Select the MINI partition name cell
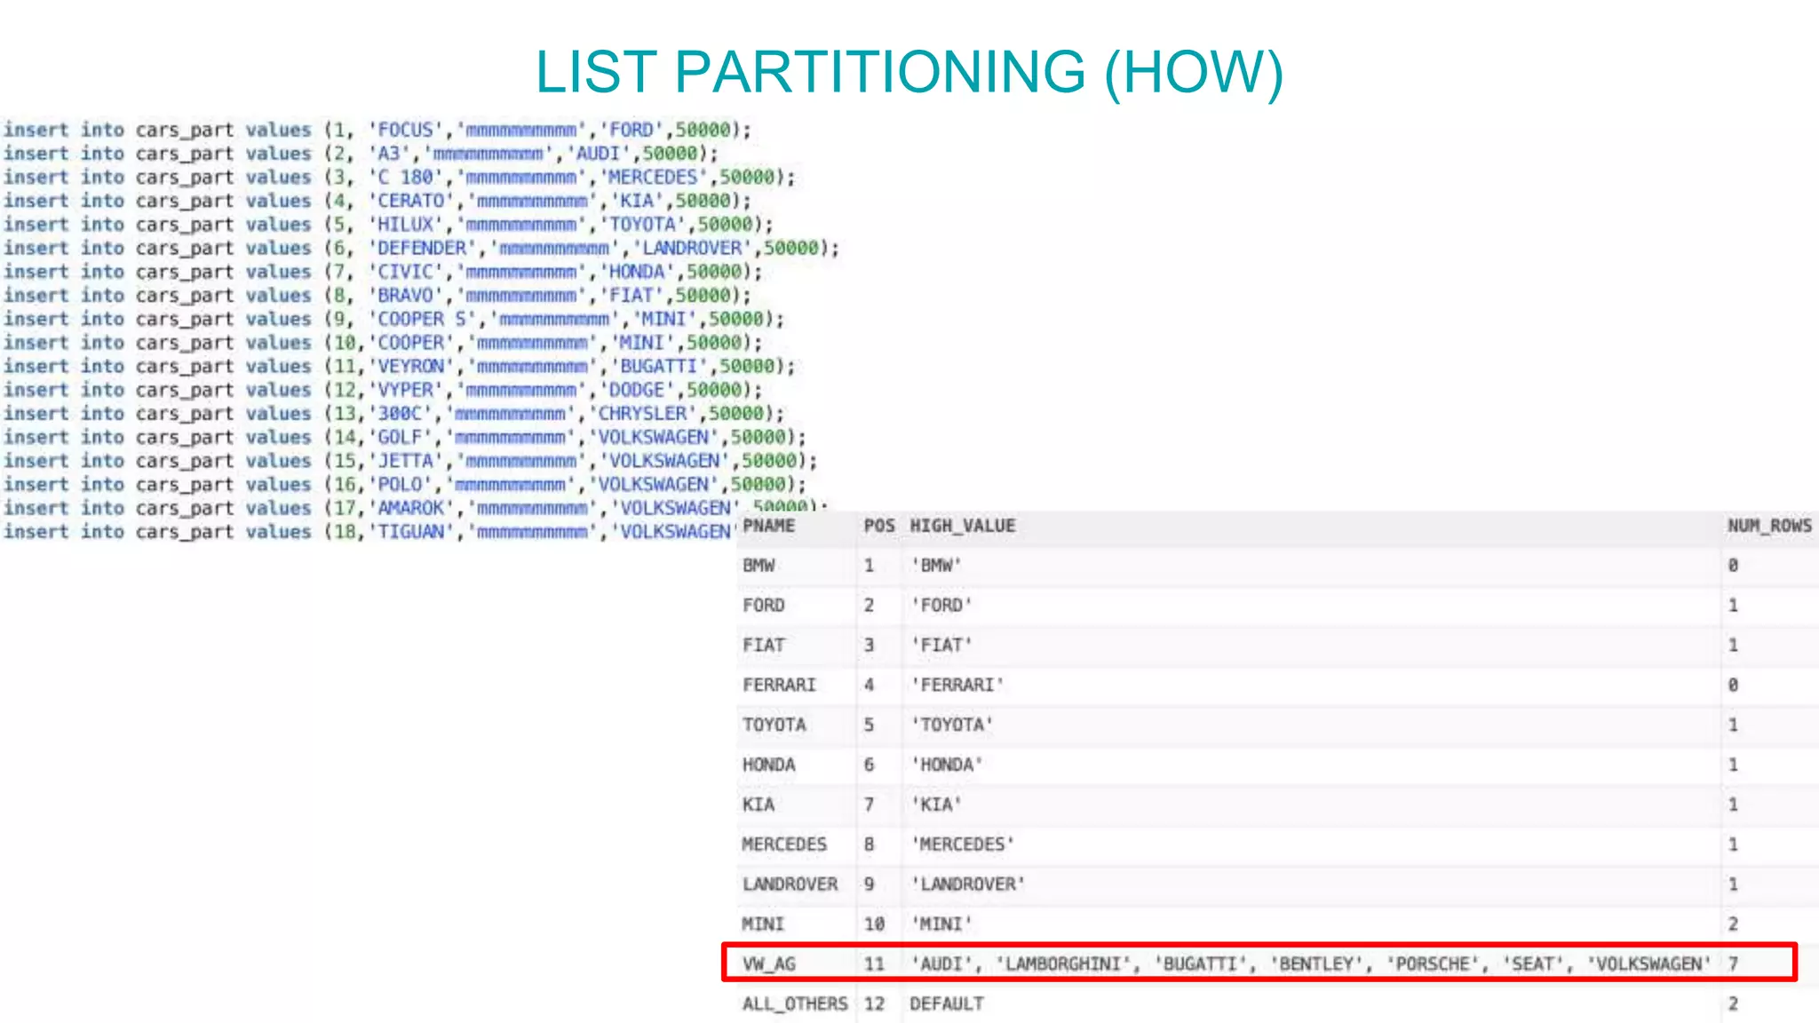The height and width of the screenshot is (1023, 1819). click(x=764, y=924)
